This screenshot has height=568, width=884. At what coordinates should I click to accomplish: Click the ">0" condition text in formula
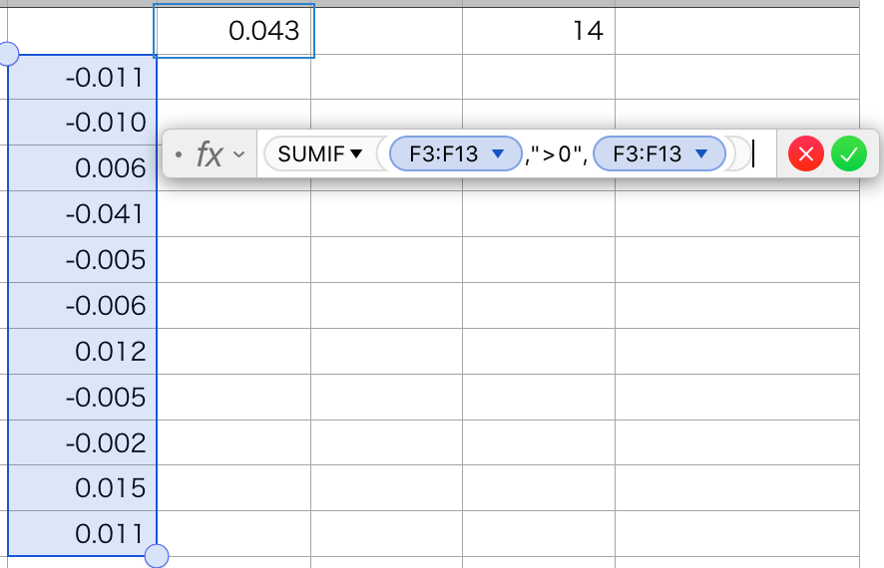pyautogui.click(x=556, y=154)
